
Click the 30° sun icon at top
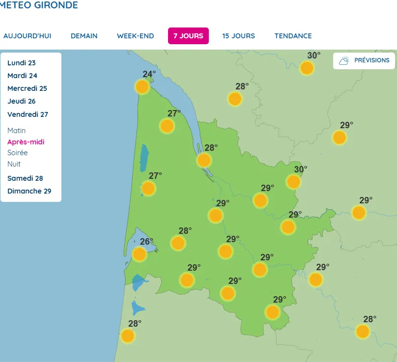coord(307,68)
